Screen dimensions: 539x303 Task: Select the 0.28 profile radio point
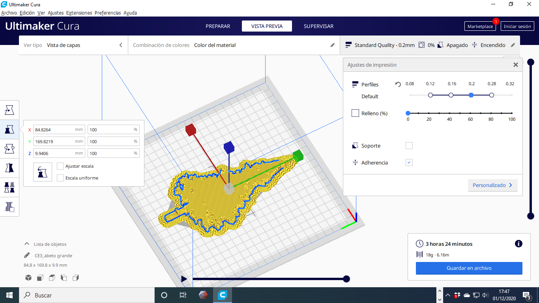(x=492, y=95)
